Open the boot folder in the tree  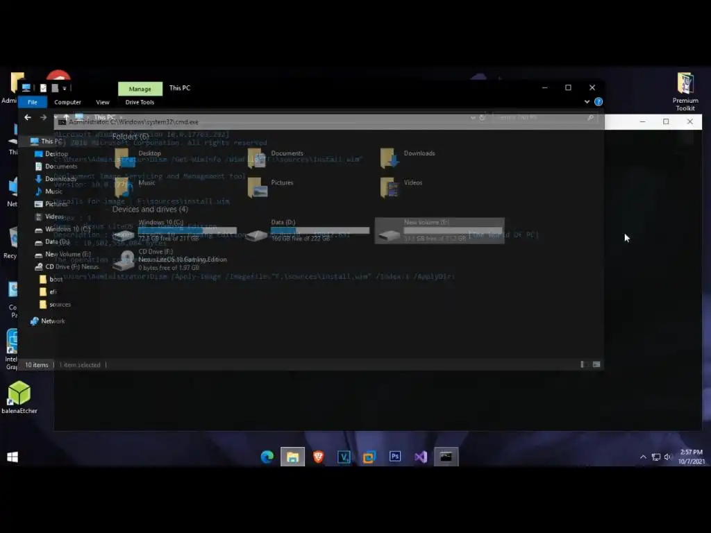coord(51,279)
